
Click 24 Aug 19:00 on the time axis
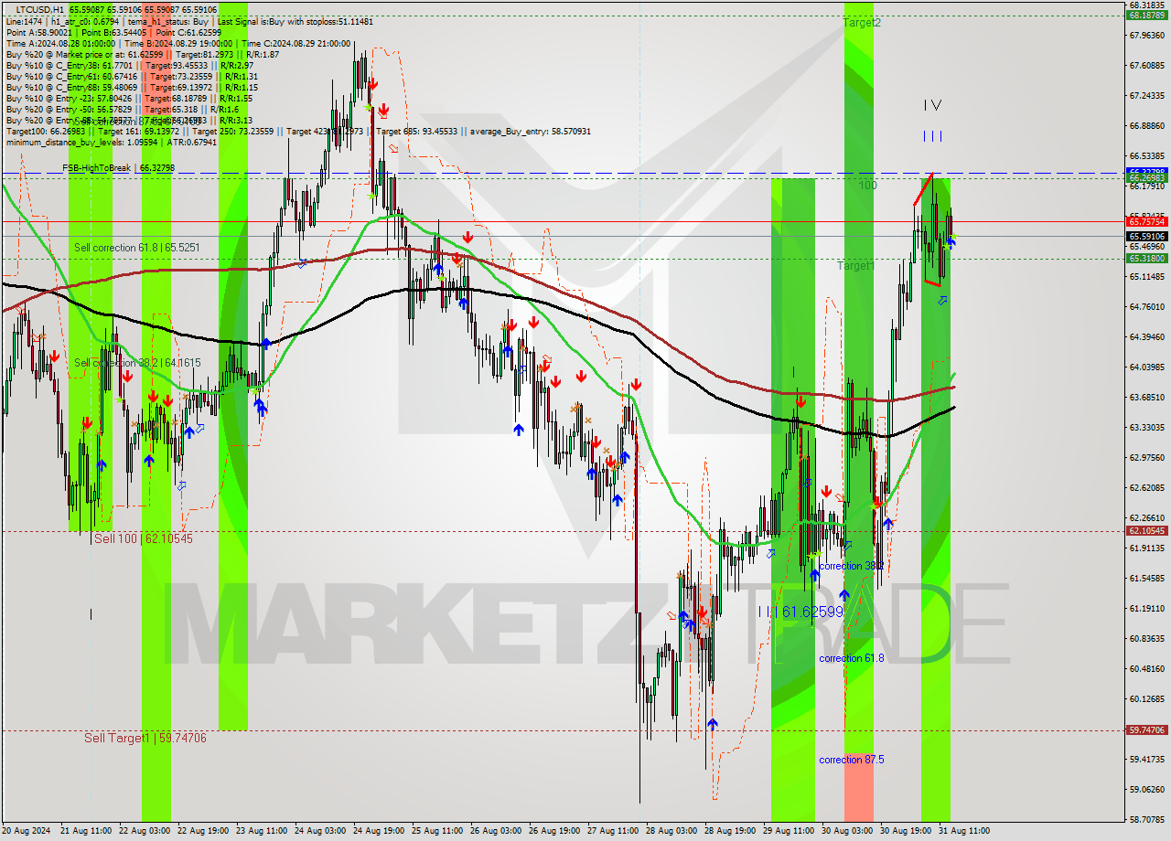380,831
